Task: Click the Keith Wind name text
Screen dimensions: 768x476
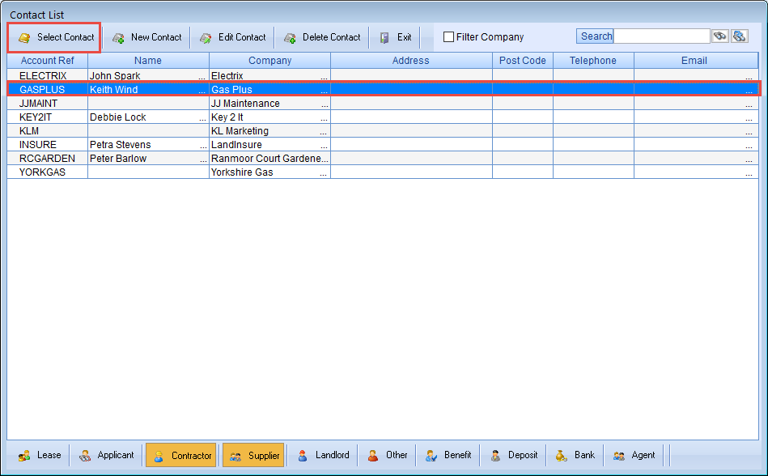Action: pyautogui.click(x=113, y=90)
